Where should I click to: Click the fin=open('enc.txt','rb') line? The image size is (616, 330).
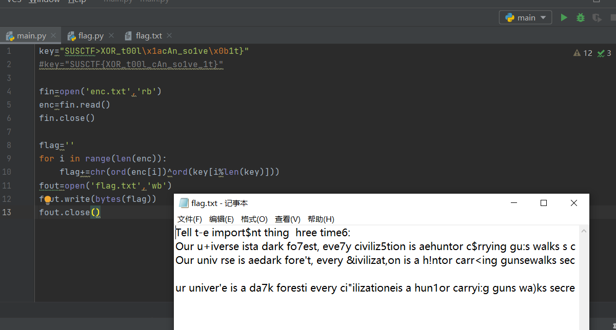[x=101, y=91]
